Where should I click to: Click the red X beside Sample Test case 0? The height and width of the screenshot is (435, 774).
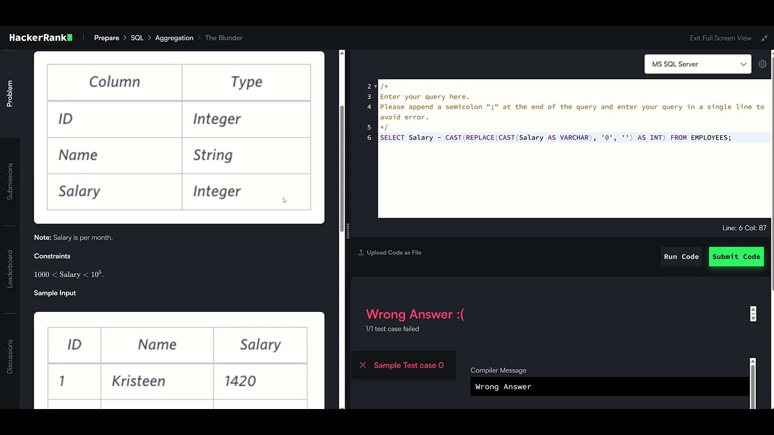(363, 365)
